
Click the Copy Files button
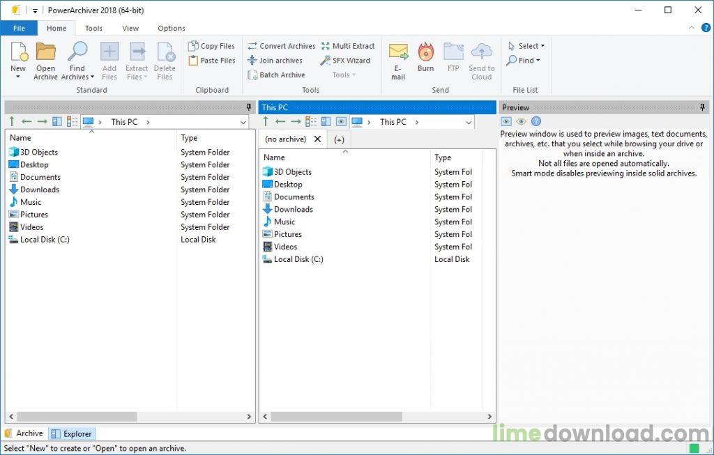point(212,45)
